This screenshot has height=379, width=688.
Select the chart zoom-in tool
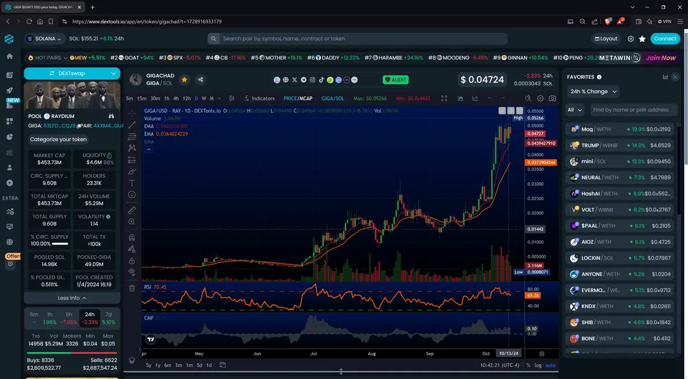tap(132, 221)
